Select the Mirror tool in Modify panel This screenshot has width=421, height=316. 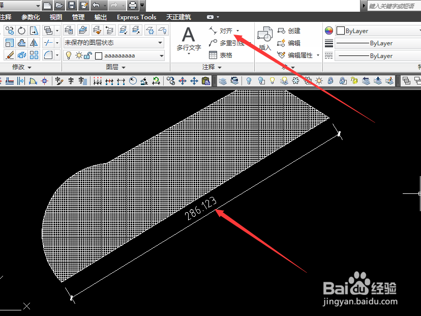(34, 43)
